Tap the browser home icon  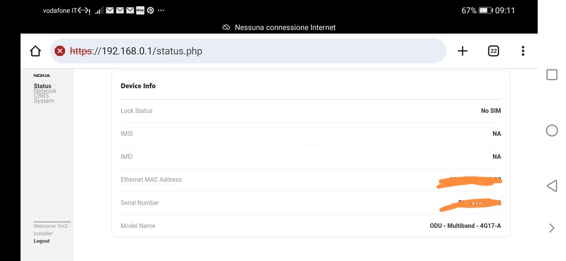[x=35, y=51]
